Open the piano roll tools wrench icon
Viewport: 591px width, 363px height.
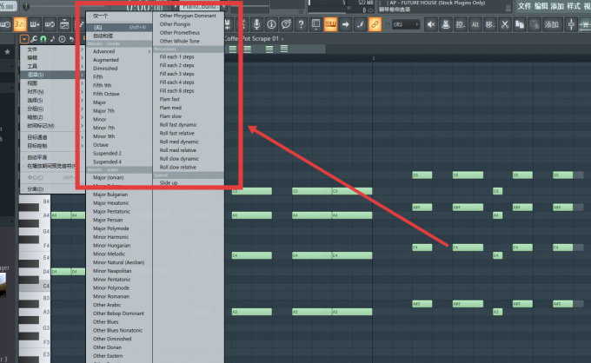[34, 39]
